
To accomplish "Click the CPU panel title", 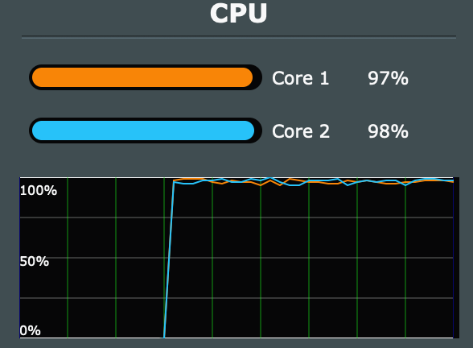I will click(x=238, y=13).
